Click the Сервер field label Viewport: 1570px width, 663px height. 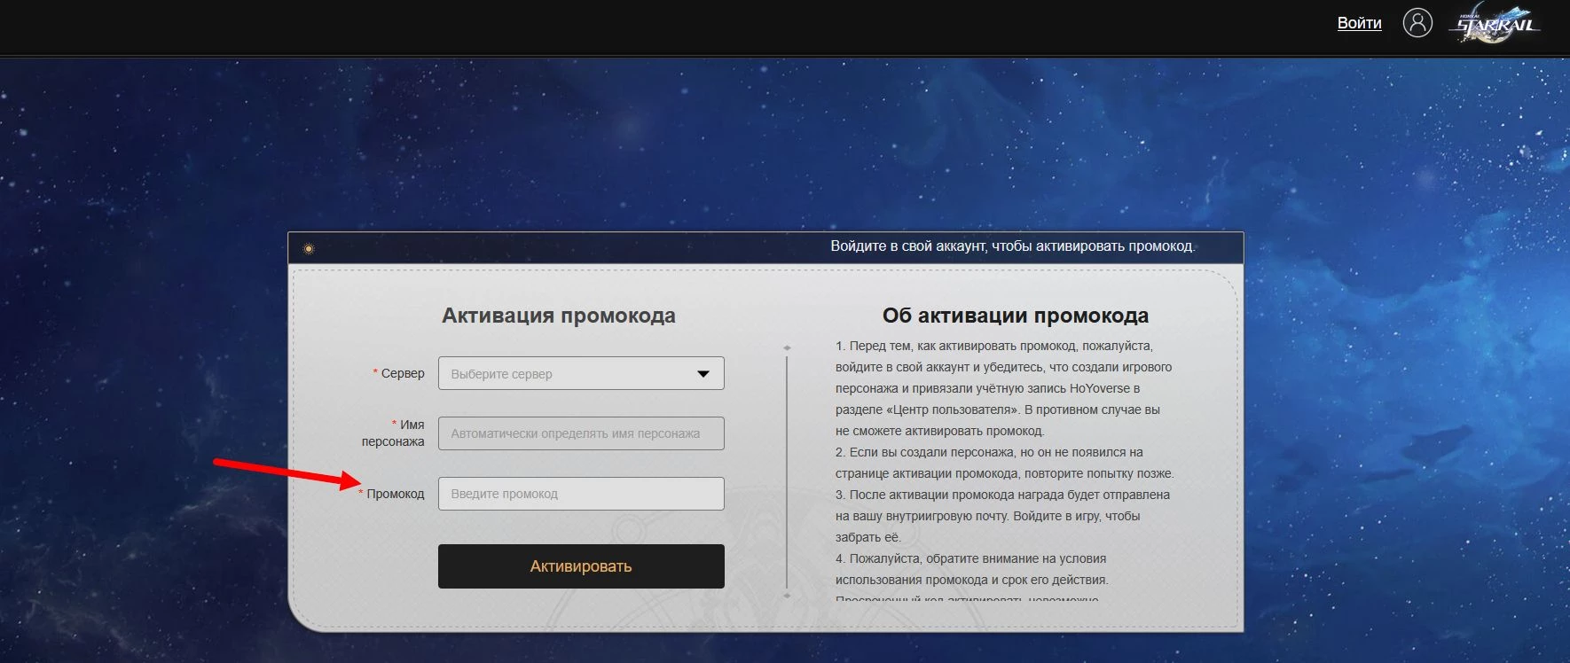(402, 373)
